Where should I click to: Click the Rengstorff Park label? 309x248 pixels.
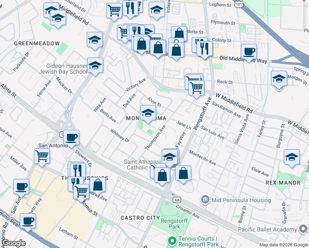point(174,224)
